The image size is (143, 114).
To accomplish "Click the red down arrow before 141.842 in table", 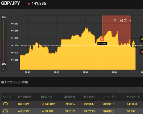I will coord(43,104).
